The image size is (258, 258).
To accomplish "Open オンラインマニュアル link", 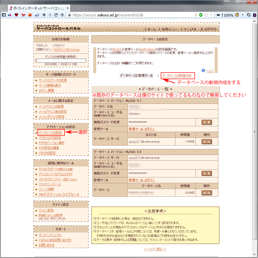I will coord(50,235).
